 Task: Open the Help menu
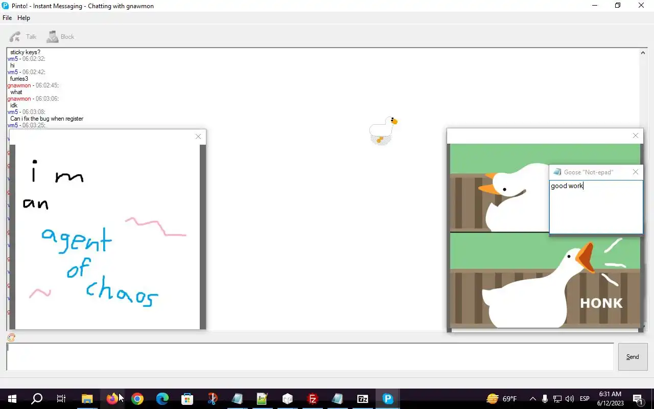24,18
